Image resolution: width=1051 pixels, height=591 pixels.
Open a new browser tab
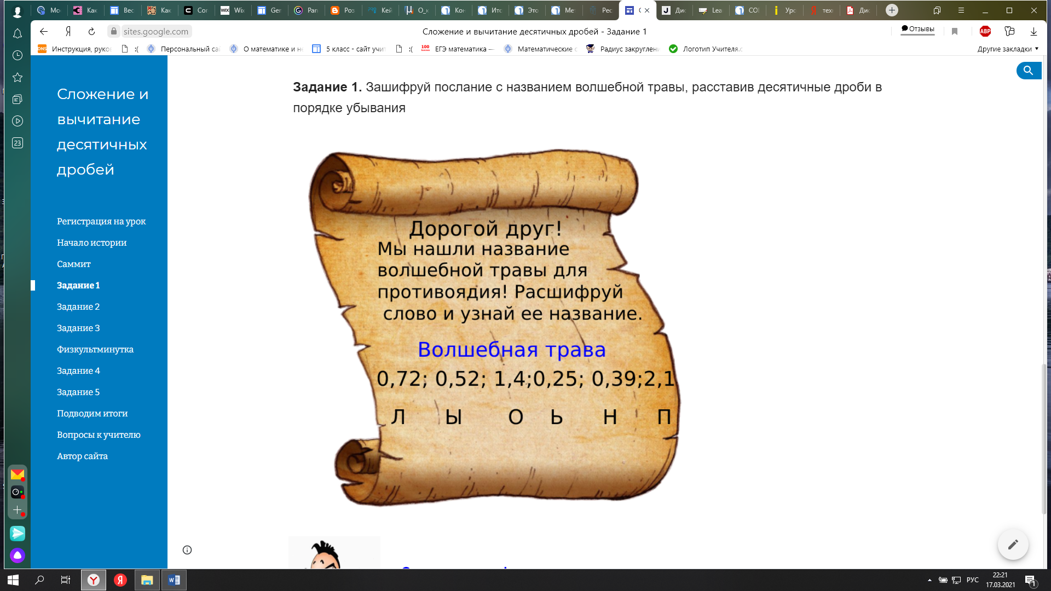click(x=892, y=10)
